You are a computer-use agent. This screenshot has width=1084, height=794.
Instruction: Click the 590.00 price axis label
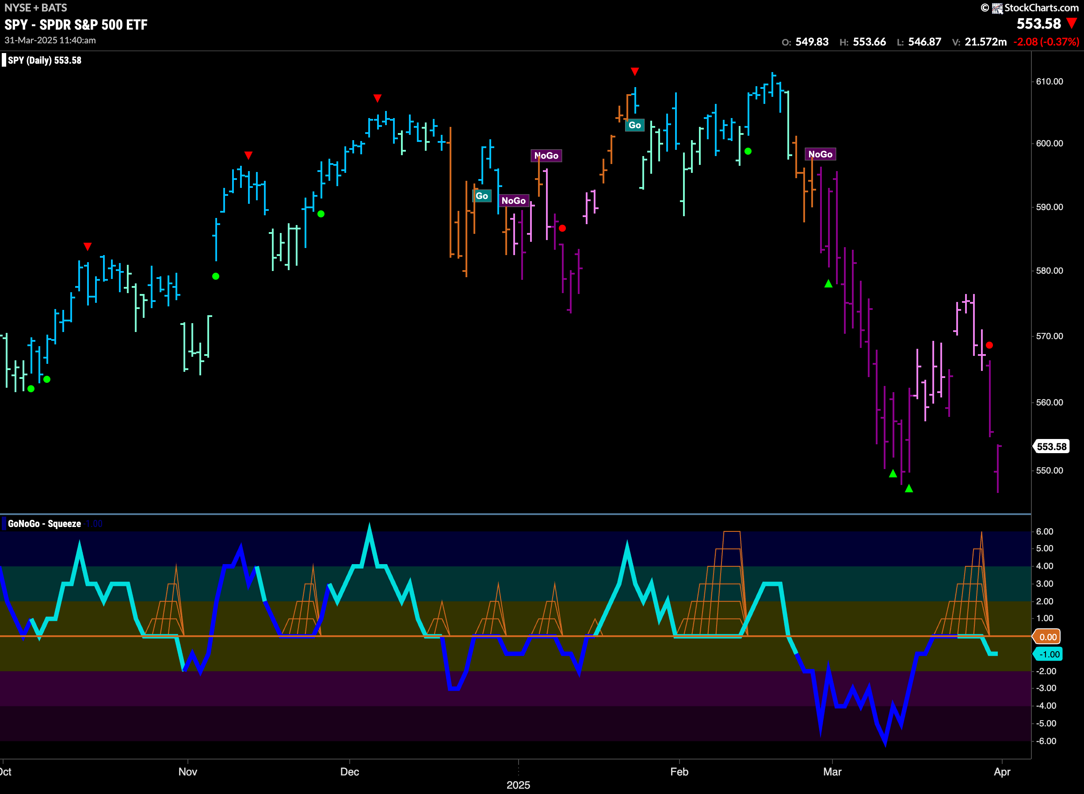(1050, 207)
